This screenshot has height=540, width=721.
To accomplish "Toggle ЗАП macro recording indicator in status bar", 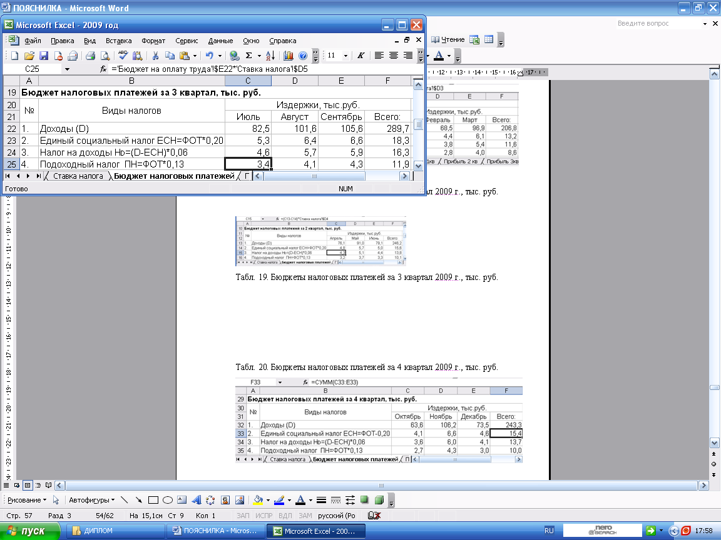I will tap(243, 516).
